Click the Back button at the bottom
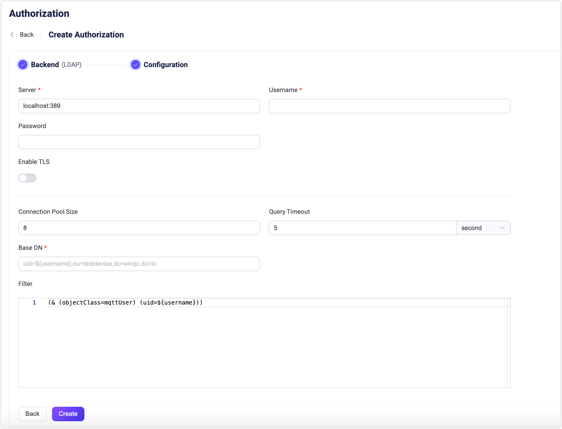This screenshot has height=429, width=562. (x=32, y=414)
